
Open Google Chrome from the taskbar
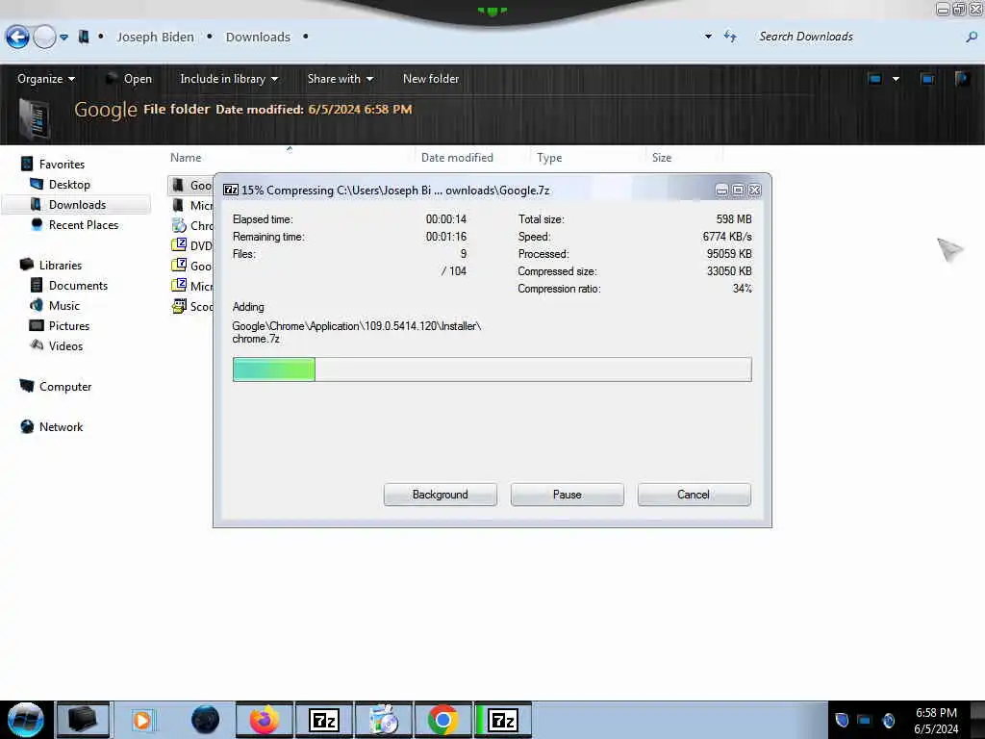[x=442, y=720]
